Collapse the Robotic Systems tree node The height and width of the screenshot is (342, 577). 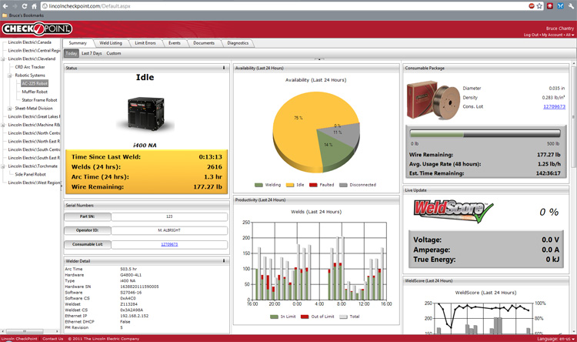coord(10,75)
